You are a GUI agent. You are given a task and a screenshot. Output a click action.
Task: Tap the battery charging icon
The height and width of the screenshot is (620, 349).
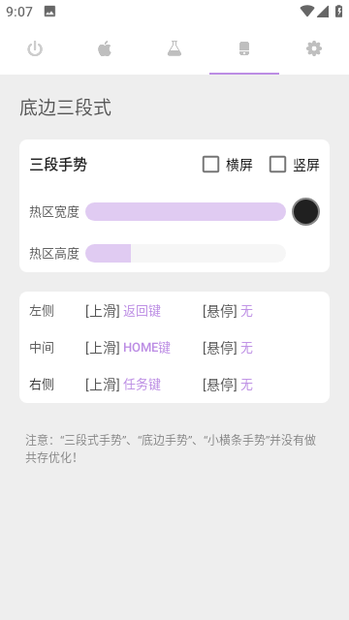(x=339, y=11)
